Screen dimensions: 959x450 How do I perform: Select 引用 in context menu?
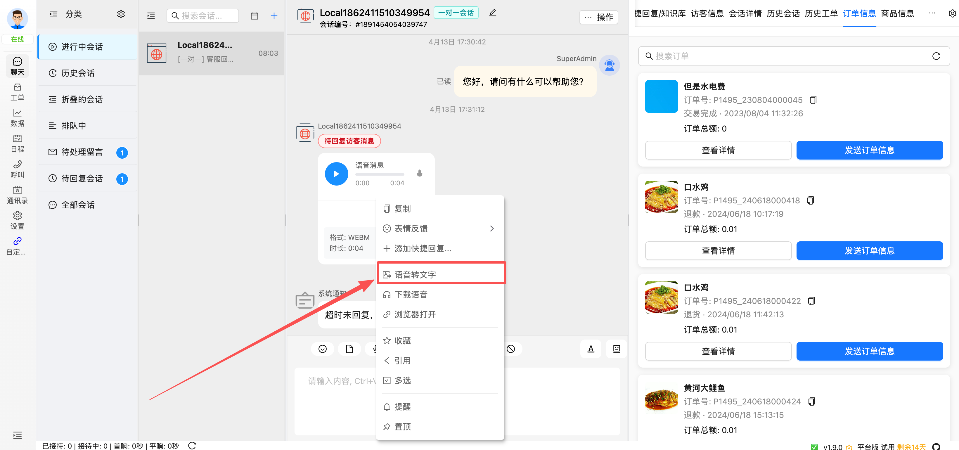[x=440, y=360]
